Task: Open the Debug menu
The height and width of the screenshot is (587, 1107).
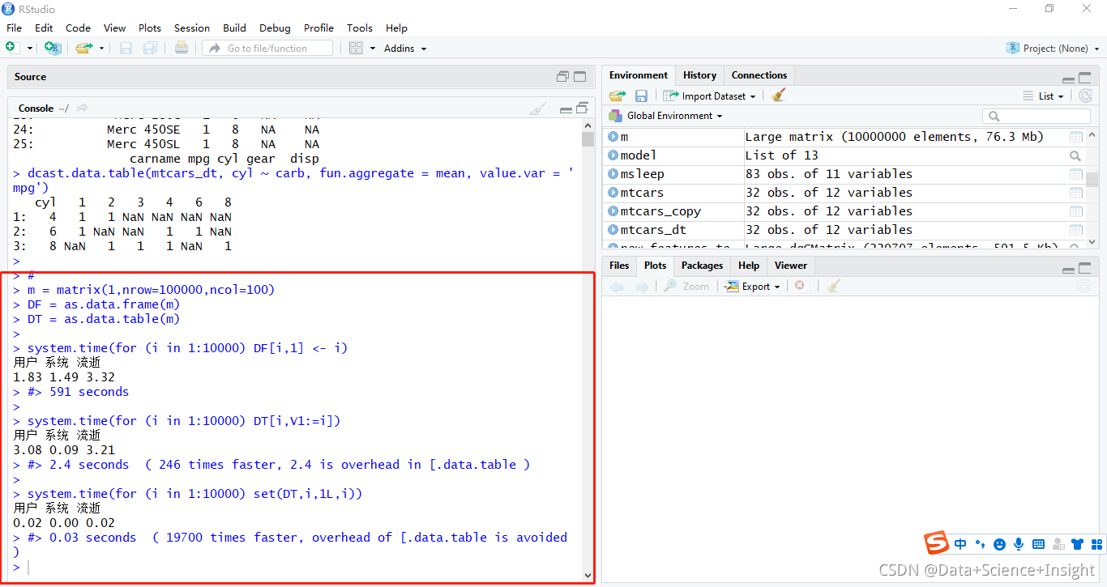Action: point(275,28)
